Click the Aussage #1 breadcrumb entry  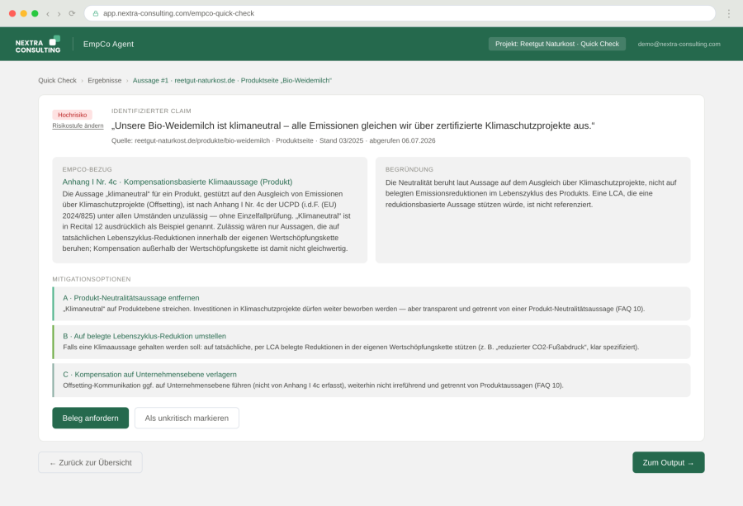(232, 81)
